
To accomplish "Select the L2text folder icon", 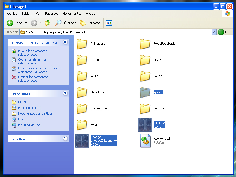I will 82,60.
